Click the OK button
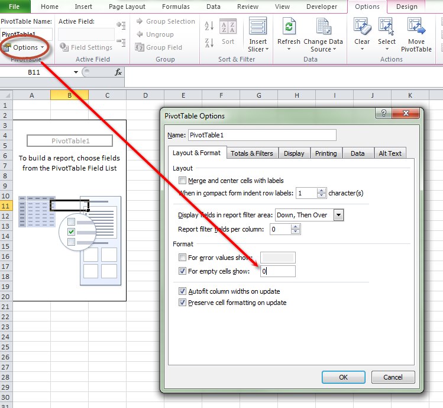This screenshot has width=443, height=408. (343, 377)
